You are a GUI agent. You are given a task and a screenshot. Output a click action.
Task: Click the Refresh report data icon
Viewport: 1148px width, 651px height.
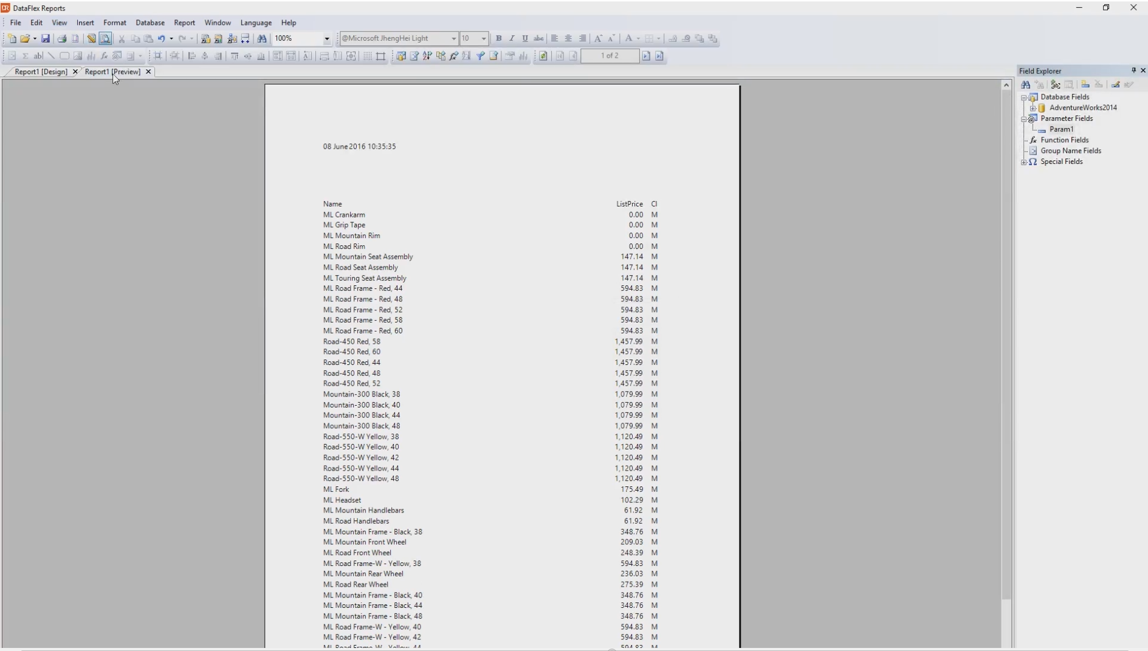(x=543, y=56)
